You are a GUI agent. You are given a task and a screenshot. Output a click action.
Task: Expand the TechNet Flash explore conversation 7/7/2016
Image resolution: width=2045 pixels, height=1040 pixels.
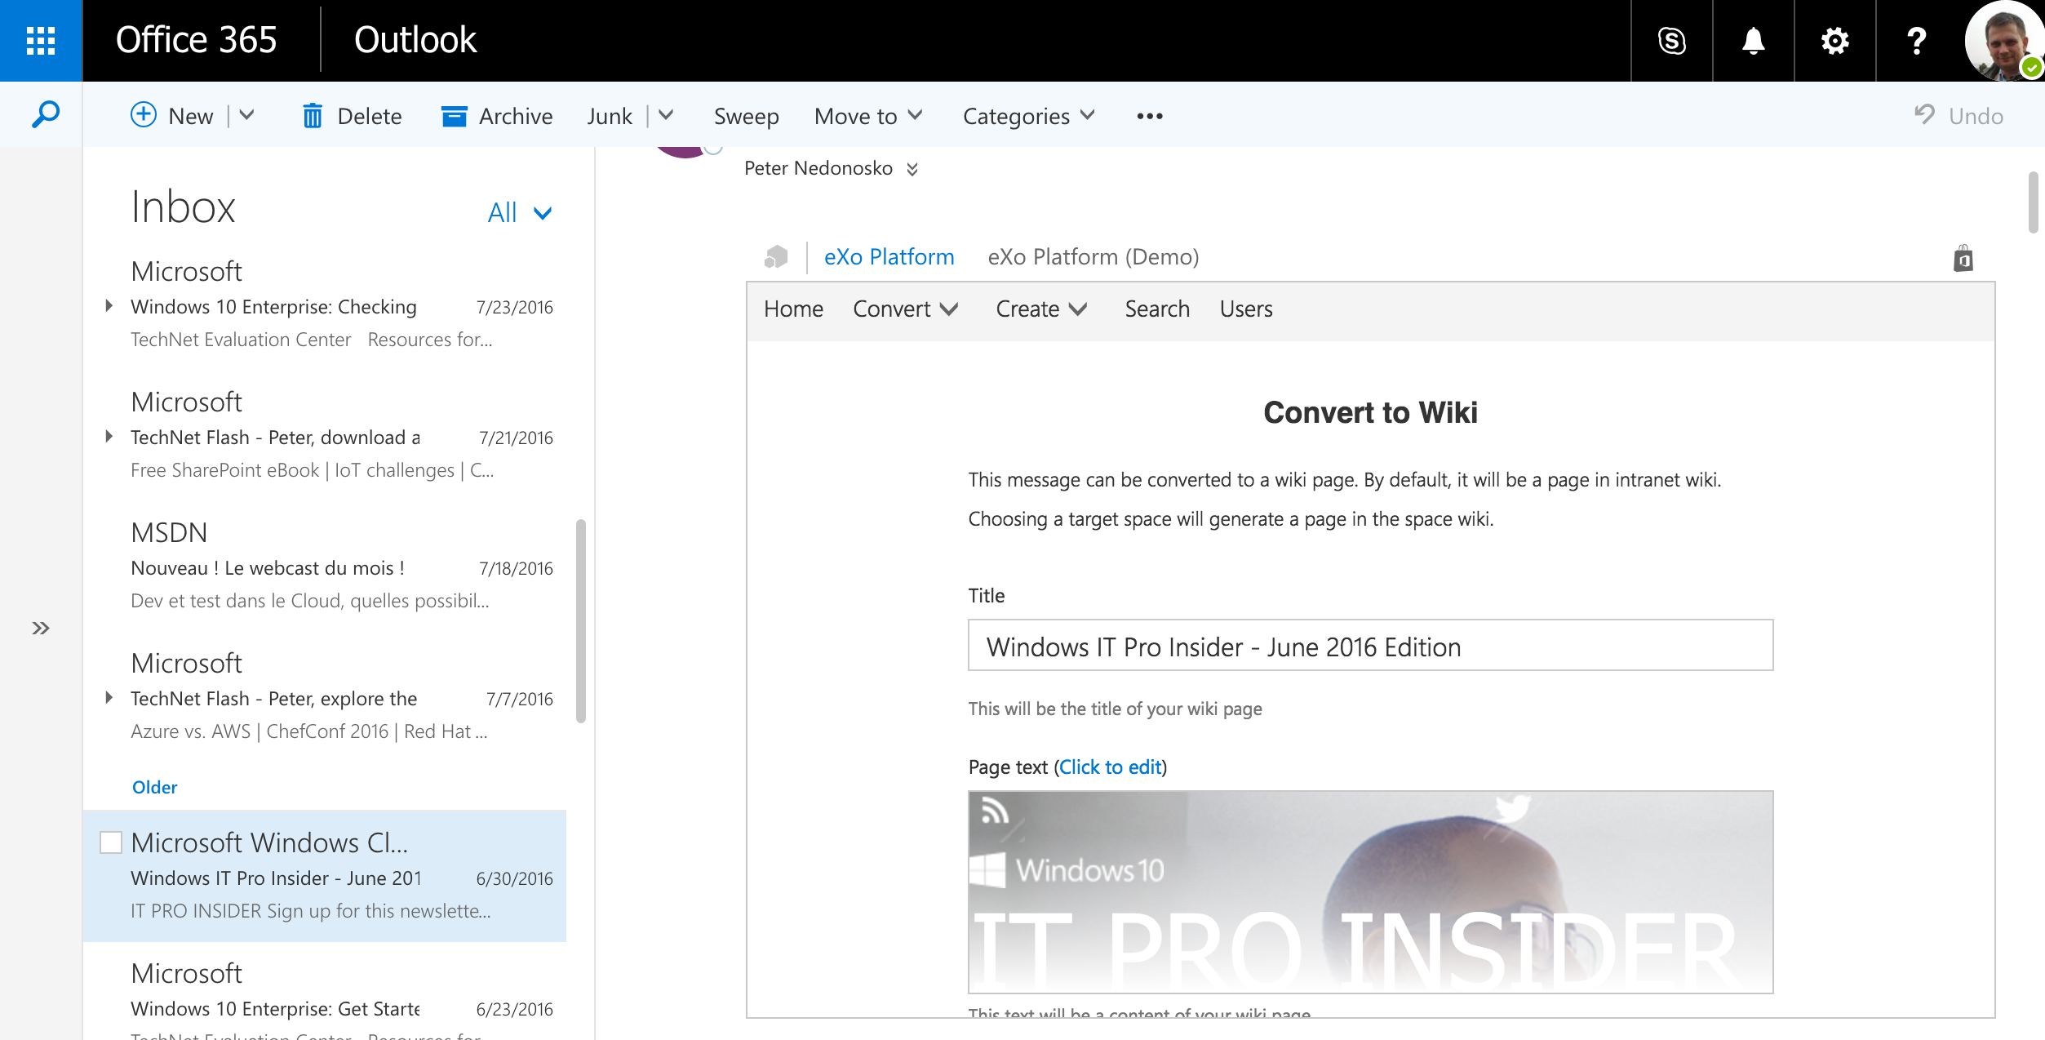tap(109, 698)
